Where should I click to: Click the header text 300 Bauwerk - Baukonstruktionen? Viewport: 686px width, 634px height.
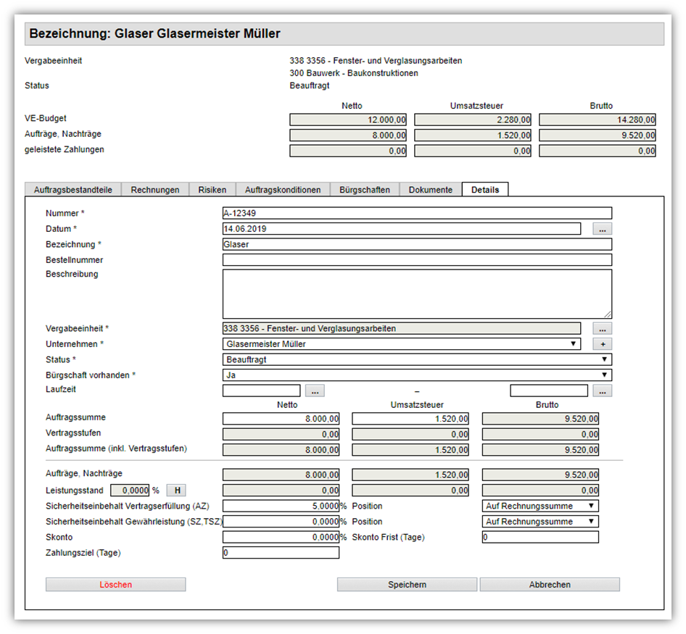point(353,73)
